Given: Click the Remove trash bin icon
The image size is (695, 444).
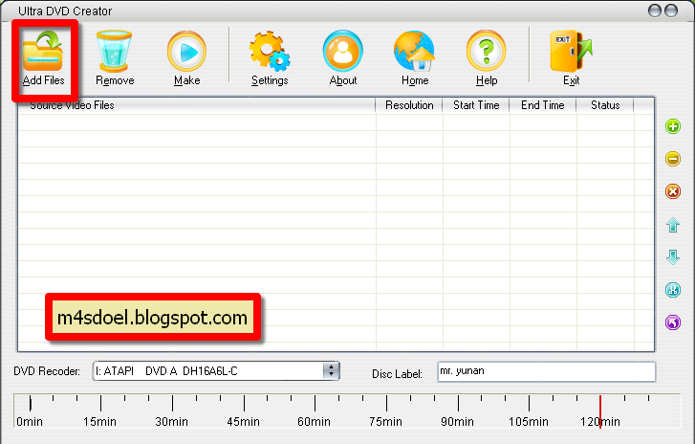Looking at the screenshot, I should [114, 51].
